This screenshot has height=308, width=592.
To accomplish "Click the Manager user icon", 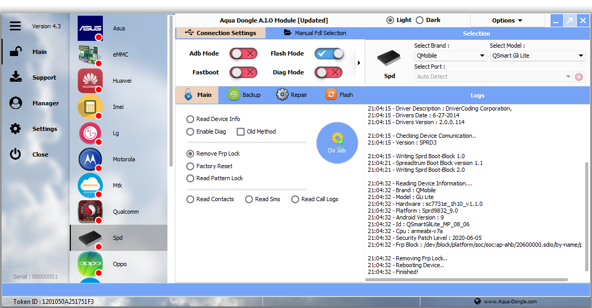I will [x=15, y=103].
